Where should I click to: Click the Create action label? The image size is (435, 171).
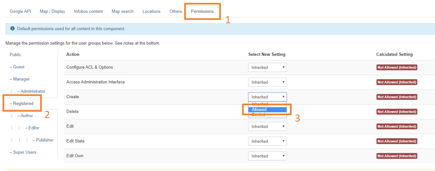point(73,97)
